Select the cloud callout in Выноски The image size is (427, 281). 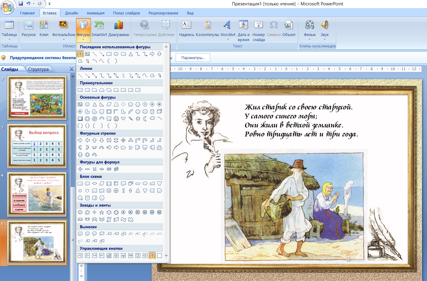pos(102,234)
